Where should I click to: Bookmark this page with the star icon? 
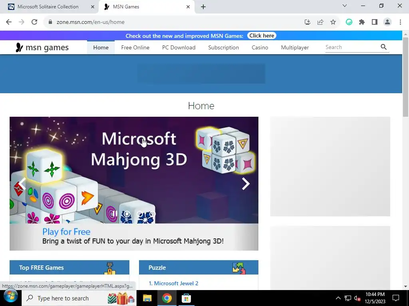pos(333,22)
